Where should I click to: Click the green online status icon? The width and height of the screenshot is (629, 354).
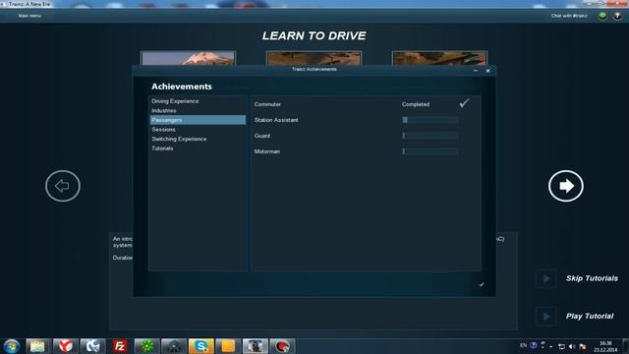coord(602,16)
